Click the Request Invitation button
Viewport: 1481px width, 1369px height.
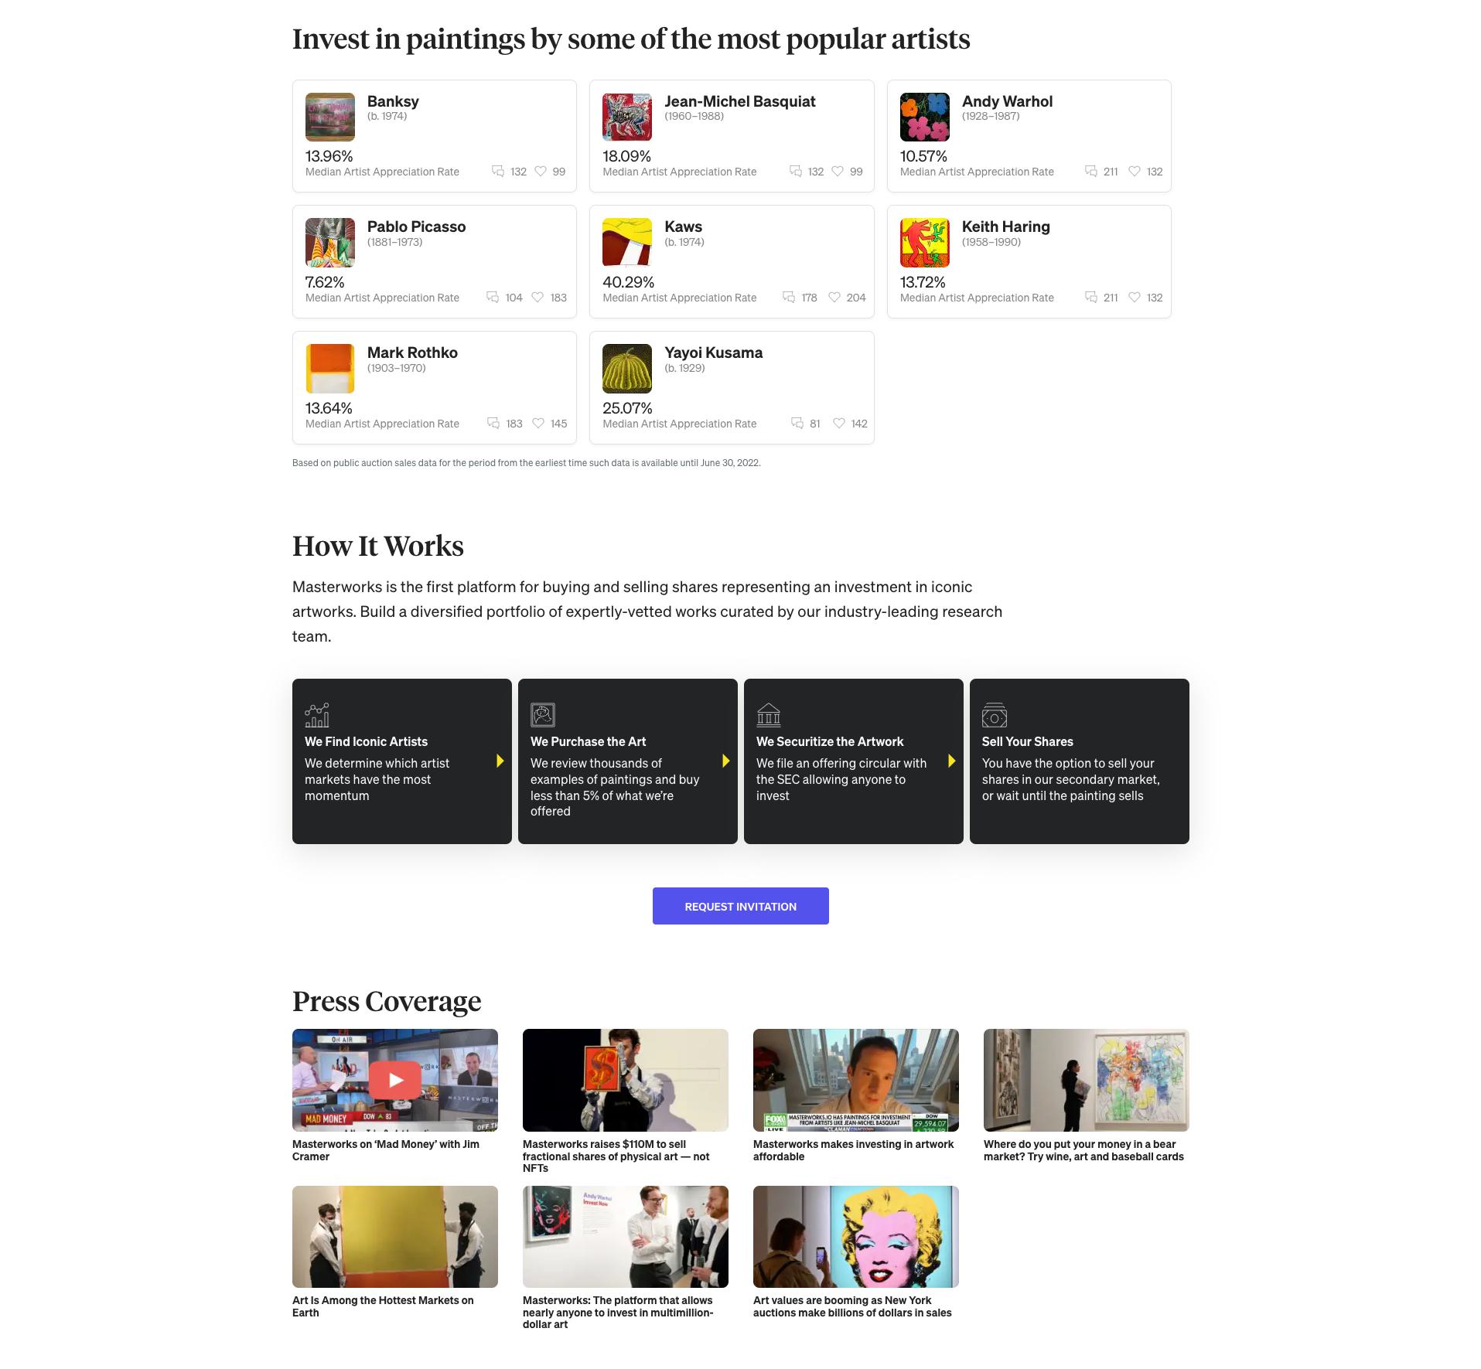(x=740, y=906)
